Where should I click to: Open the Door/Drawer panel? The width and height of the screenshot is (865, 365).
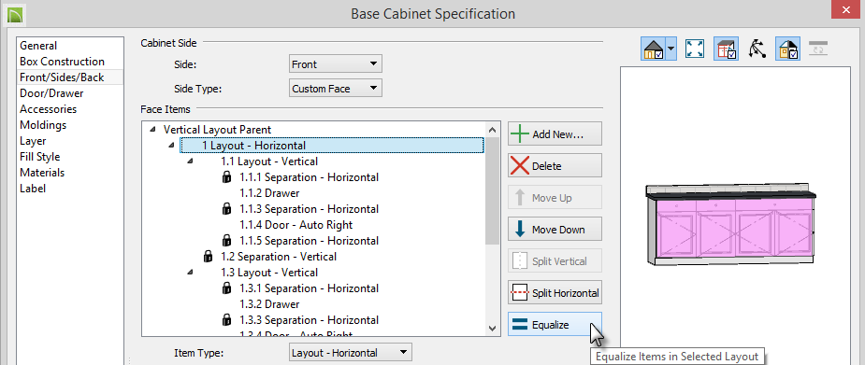[51, 93]
